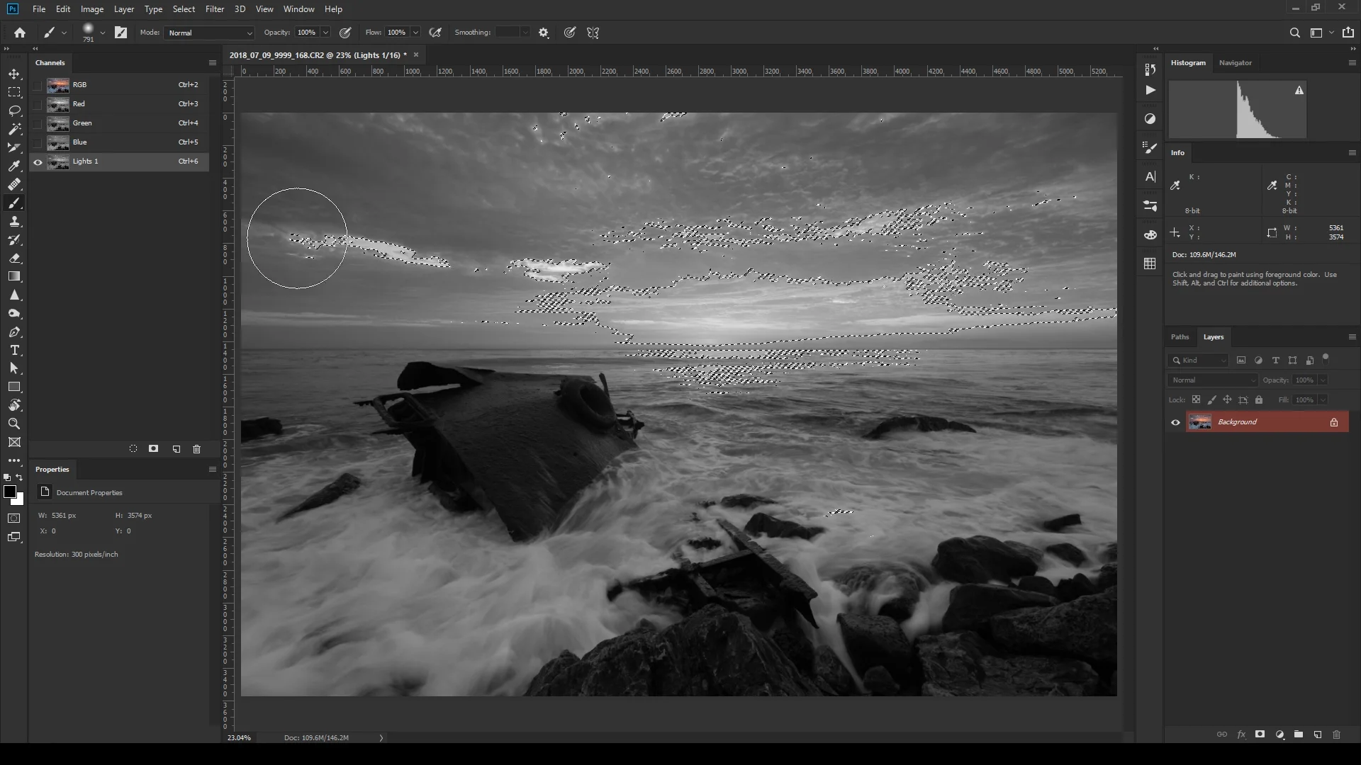Viewport: 1361px width, 765px height.
Task: Open the Opacity slider dropdown
Action: (326, 33)
